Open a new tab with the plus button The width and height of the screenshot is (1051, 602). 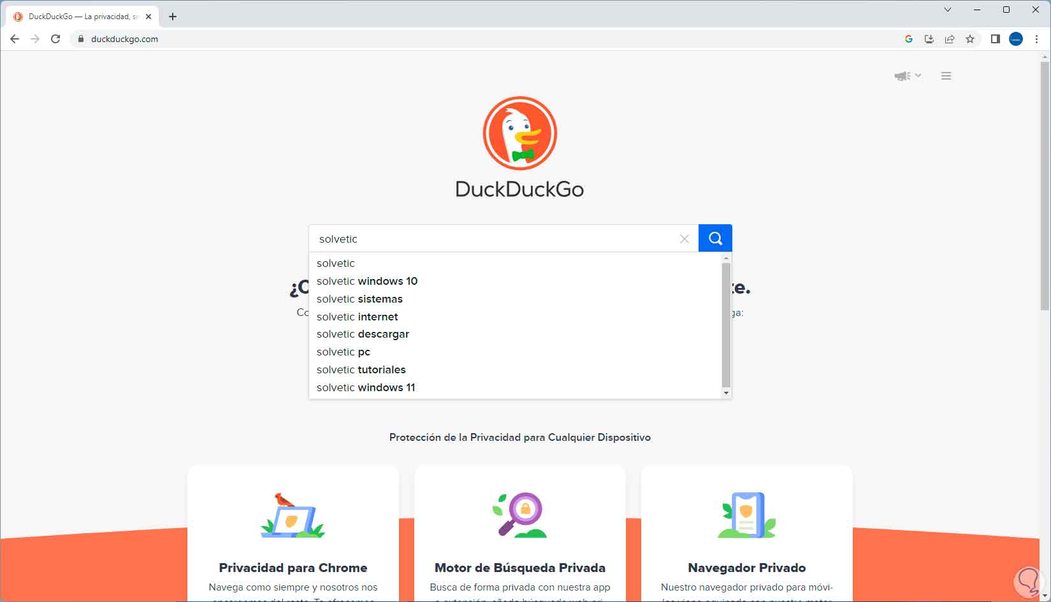pyautogui.click(x=173, y=17)
